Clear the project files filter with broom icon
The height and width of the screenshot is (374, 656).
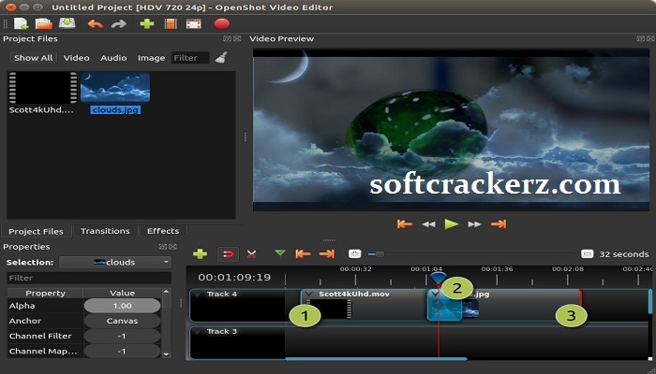(221, 58)
